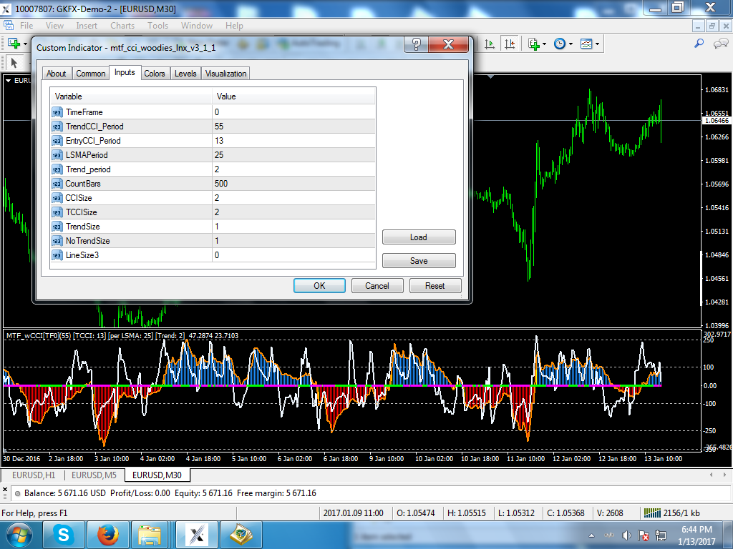Image resolution: width=733 pixels, height=549 pixels.
Task: Click the Save button
Action: pos(419,260)
